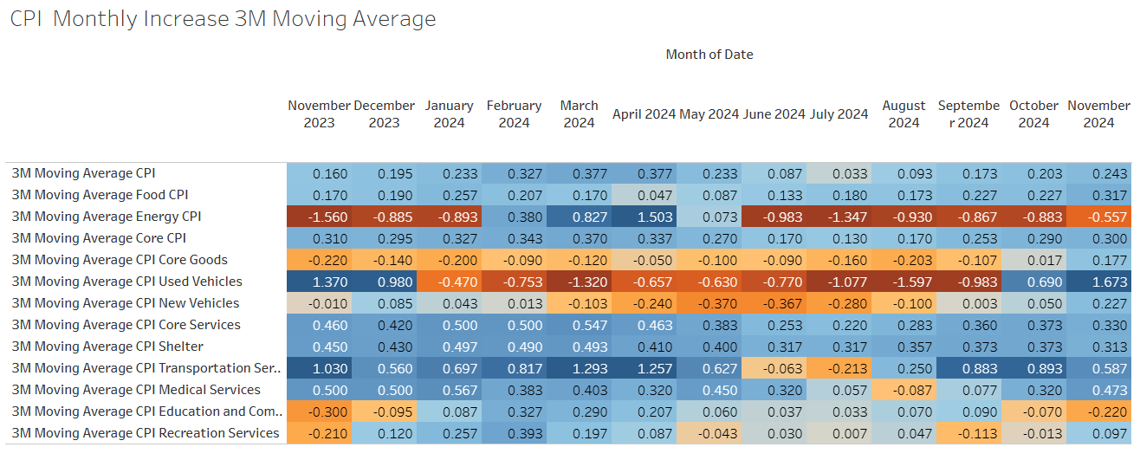
Task: Click the 'CPI Monthly Increase 3M Moving Average' title
Action: (223, 19)
